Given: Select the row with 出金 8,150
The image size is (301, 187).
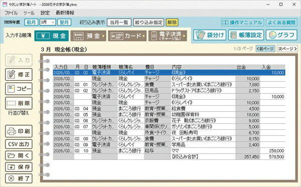Looking at the screenshot, I should (x=169, y=139).
